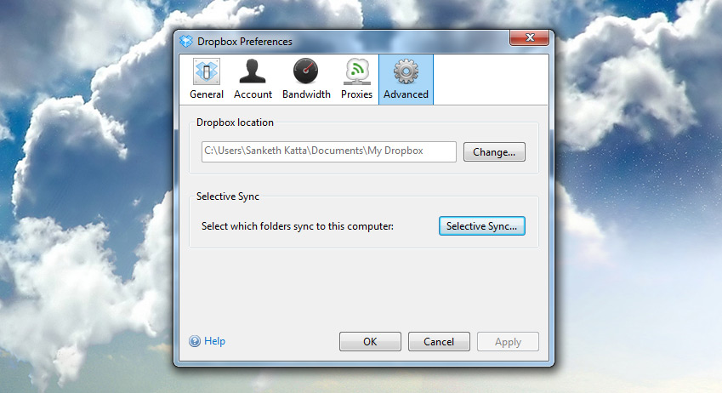Open the Selective Sync... dialog
Image resolution: width=722 pixels, height=393 pixels.
coord(481,226)
